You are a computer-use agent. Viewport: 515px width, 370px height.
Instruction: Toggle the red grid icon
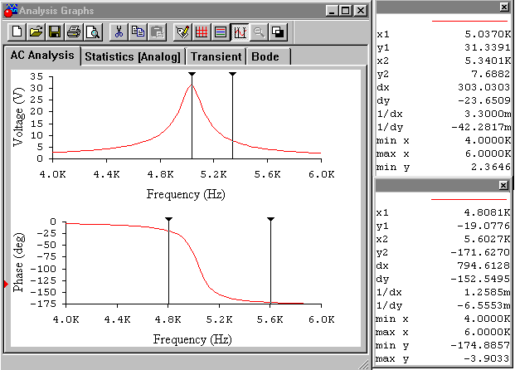pos(202,32)
